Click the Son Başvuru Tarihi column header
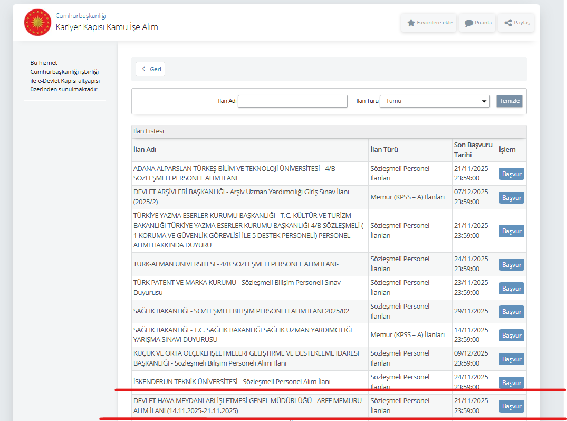Image resolution: width=567 pixels, height=421 pixels. [x=473, y=150]
